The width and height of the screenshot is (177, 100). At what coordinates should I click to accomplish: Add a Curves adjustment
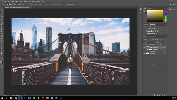coord(152,29)
